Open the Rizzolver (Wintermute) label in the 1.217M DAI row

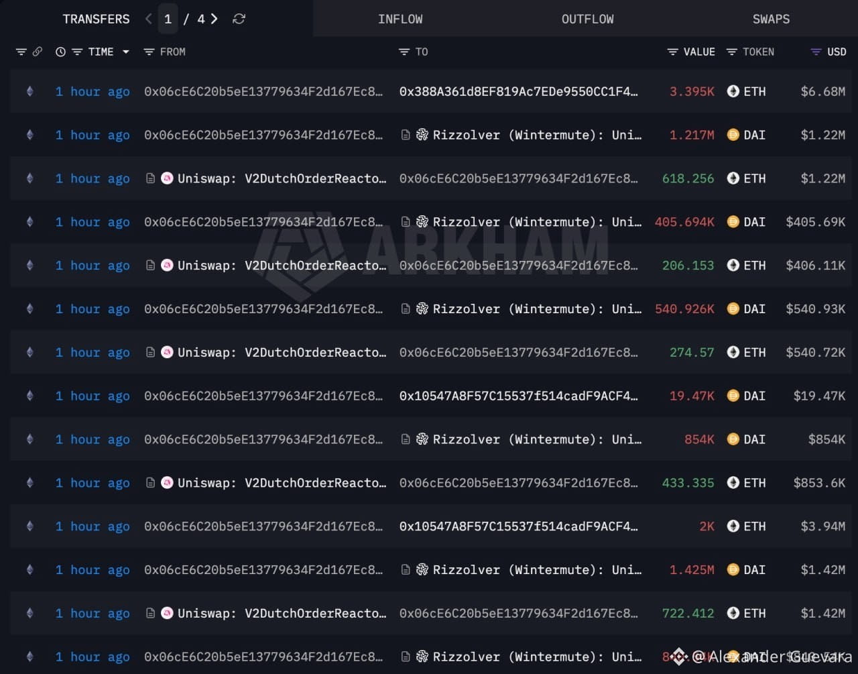point(537,135)
